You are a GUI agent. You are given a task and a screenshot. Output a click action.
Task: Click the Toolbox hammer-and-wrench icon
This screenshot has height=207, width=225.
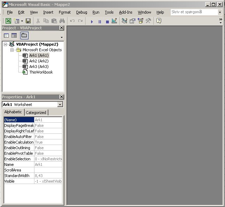(x=148, y=21)
